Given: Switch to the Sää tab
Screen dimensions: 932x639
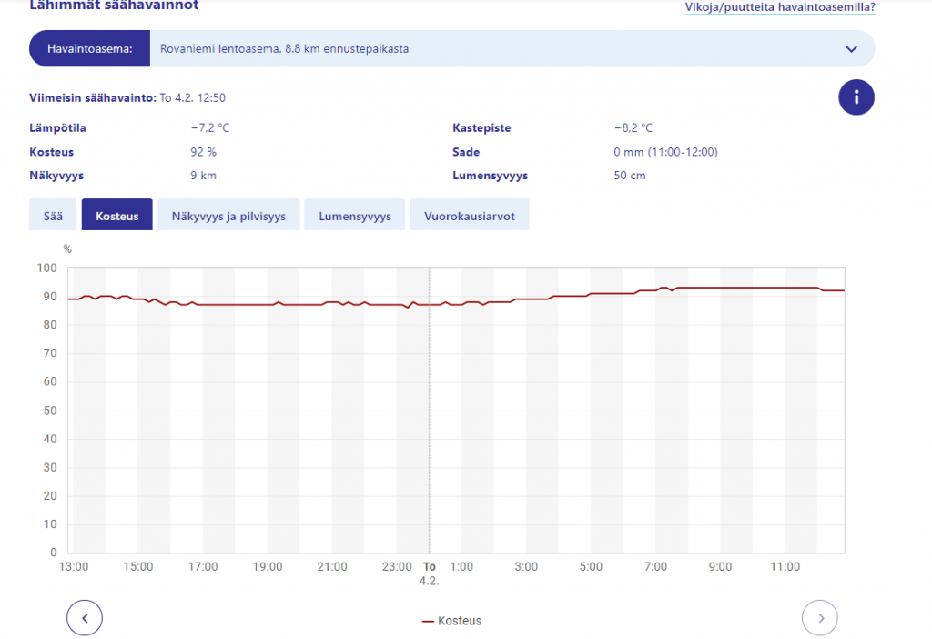Looking at the screenshot, I should tap(54, 217).
